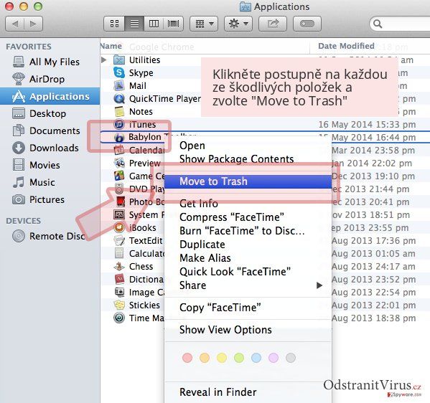This screenshot has height=403, width=430.
Task: Click the edit tags toolbar button
Action: (x=307, y=24)
